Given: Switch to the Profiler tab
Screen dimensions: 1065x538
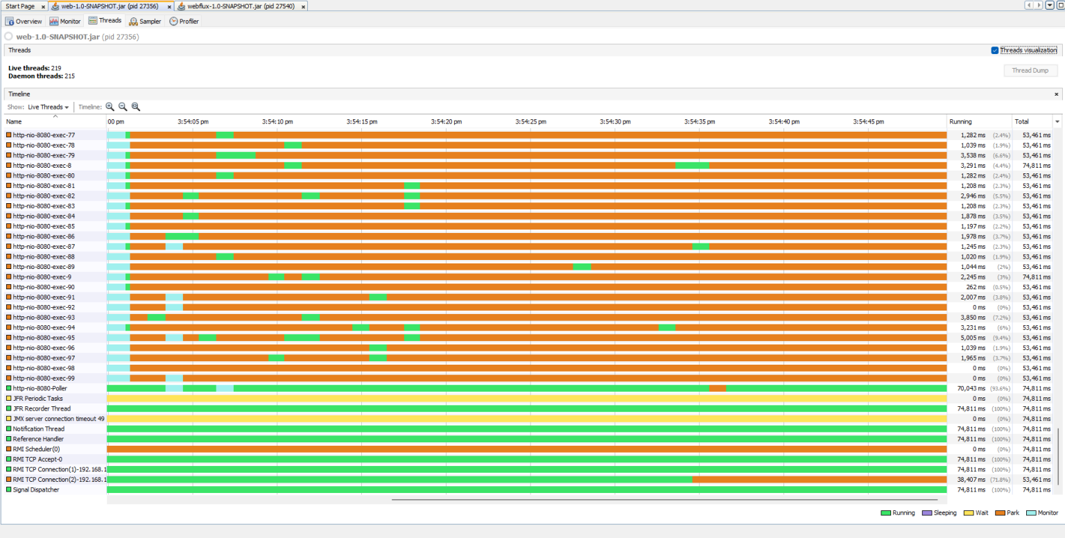Looking at the screenshot, I should coord(184,21).
